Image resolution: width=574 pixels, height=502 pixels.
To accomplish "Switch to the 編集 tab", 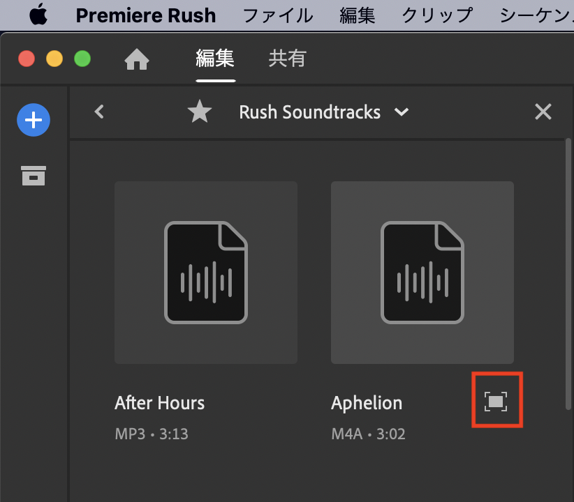I will coord(215,59).
